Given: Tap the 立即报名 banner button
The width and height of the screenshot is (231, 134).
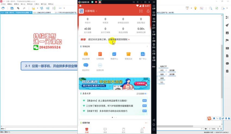Looking at the screenshot, I should 141,83.
